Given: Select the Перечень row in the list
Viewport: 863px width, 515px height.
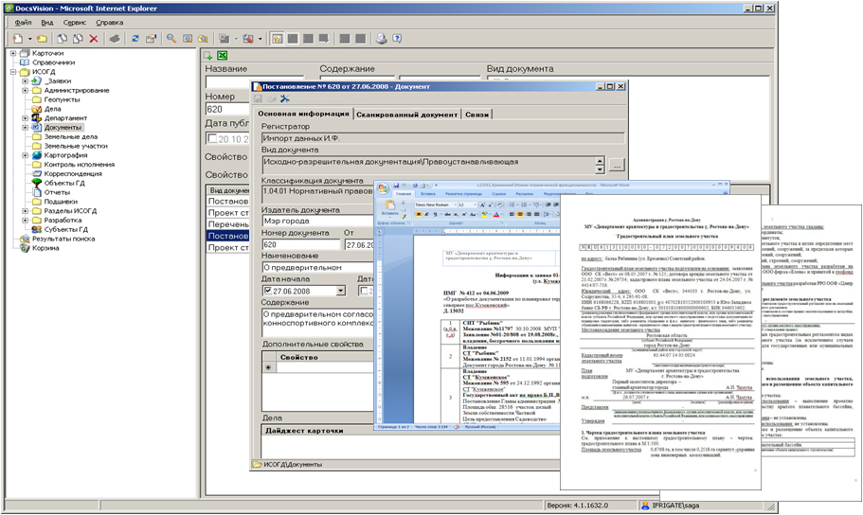Looking at the screenshot, I should (x=228, y=224).
